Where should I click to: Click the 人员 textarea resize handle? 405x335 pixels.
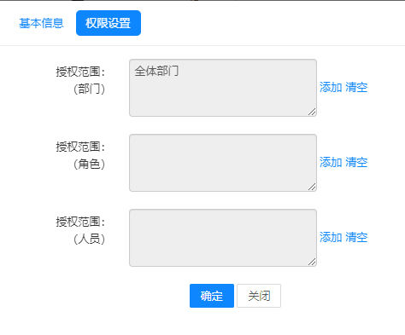pos(312,262)
